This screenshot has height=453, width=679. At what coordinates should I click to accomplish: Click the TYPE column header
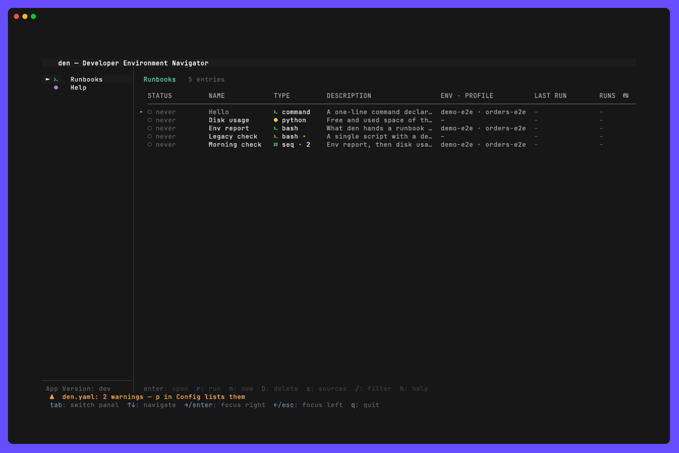point(282,96)
